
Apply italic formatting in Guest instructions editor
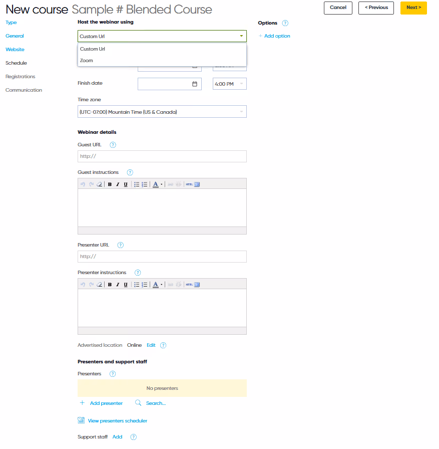click(x=117, y=184)
